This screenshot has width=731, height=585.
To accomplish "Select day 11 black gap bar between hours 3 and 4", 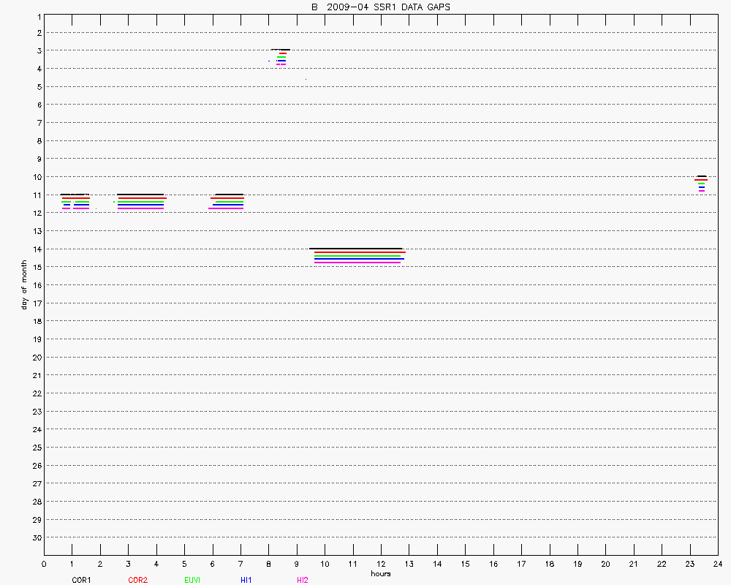I will coord(140,195).
